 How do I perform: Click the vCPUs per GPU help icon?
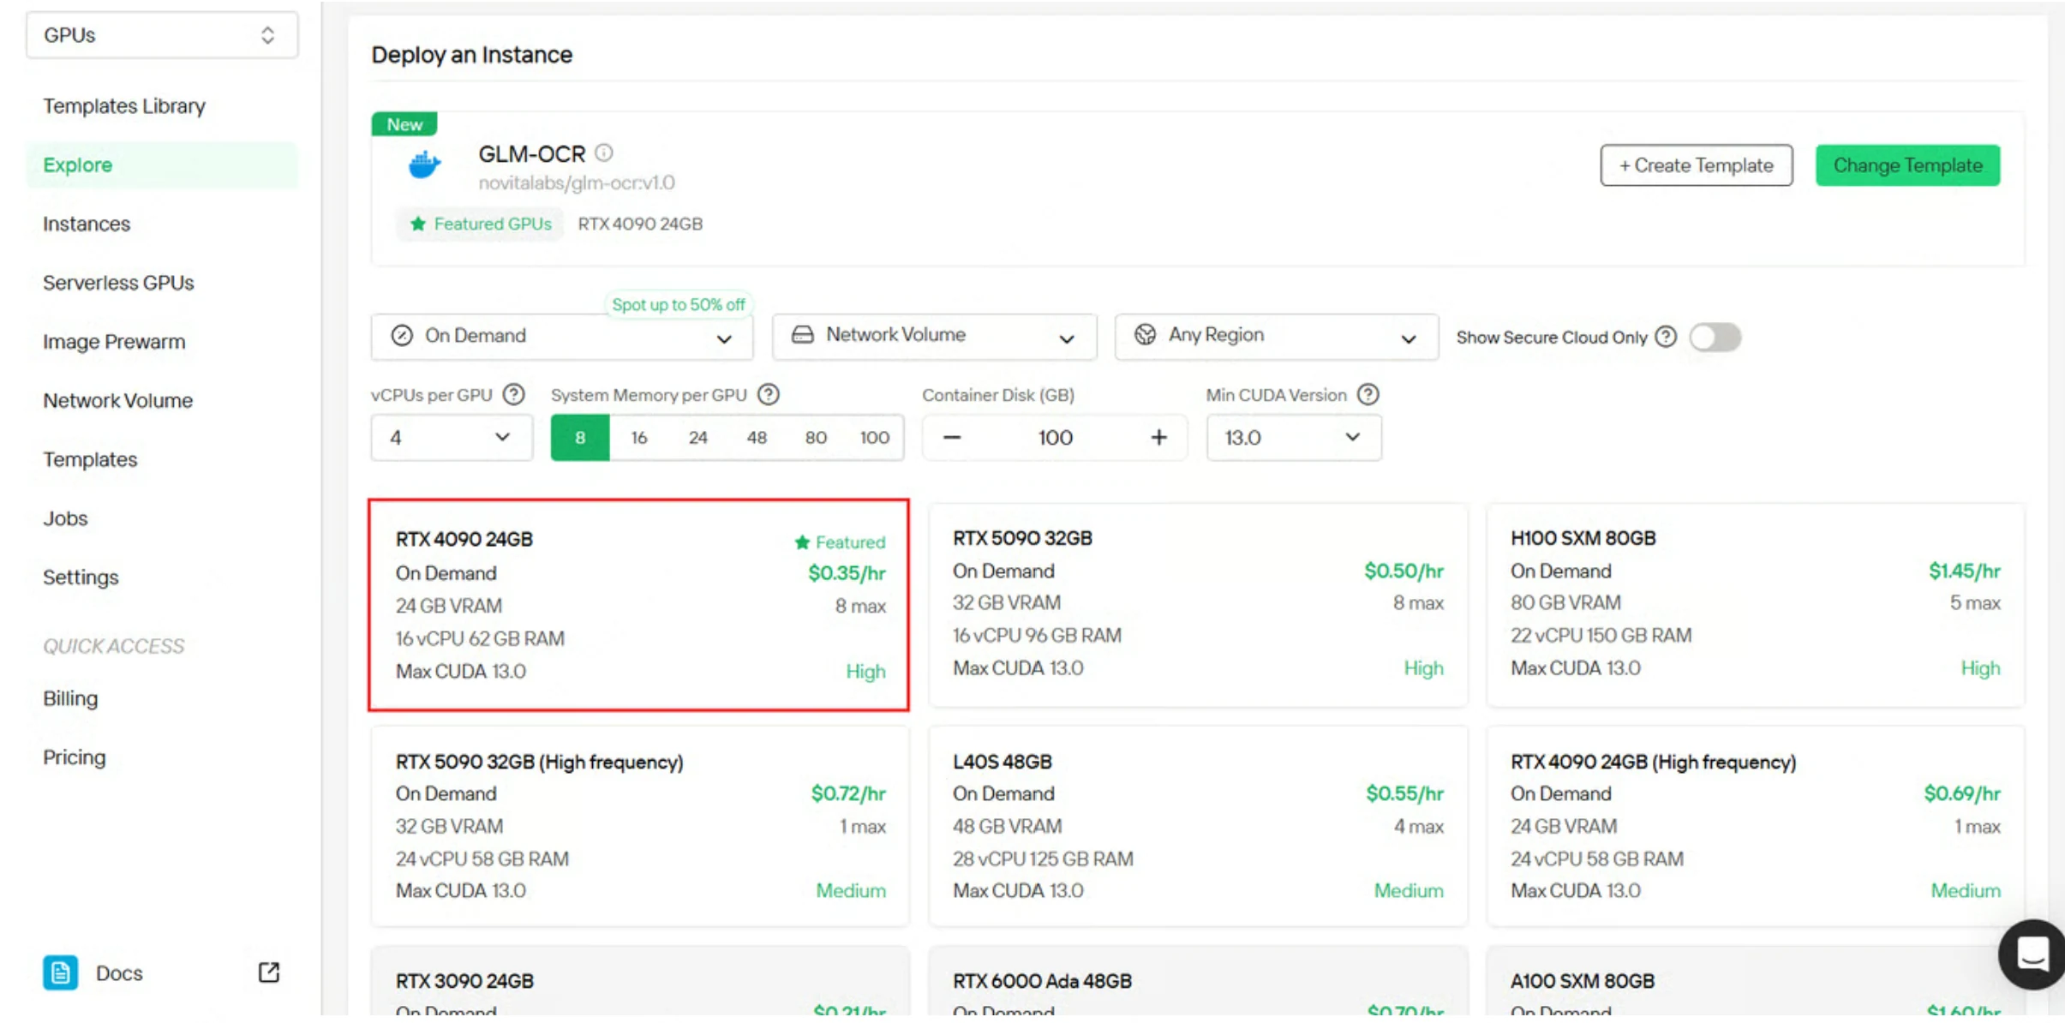(x=513, y=394)
